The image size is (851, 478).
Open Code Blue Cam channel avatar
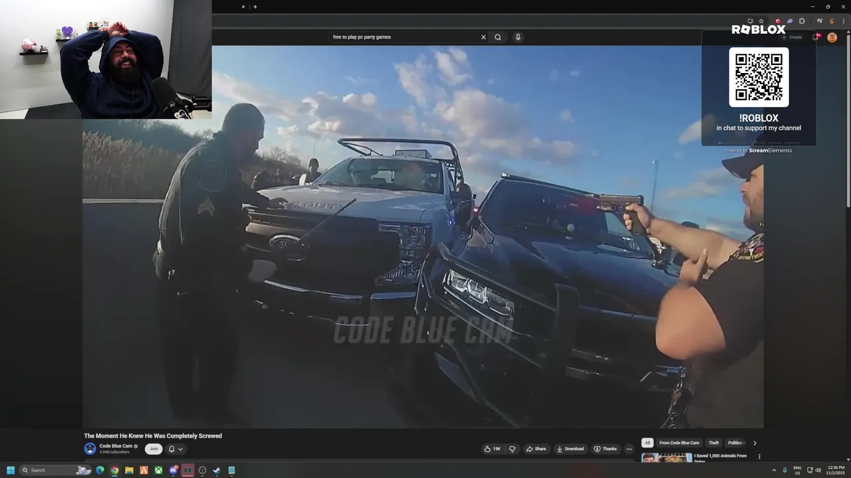tap(90, 449)
